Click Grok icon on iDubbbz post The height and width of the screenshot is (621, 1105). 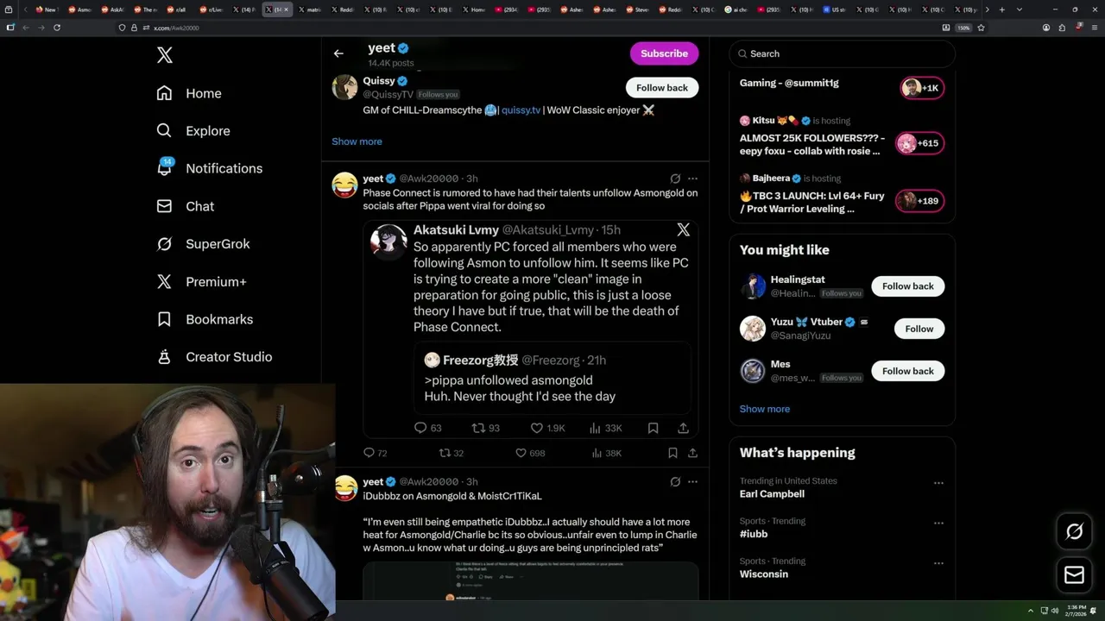675,481
